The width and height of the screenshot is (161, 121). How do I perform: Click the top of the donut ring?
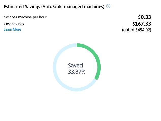pos(77,45)
